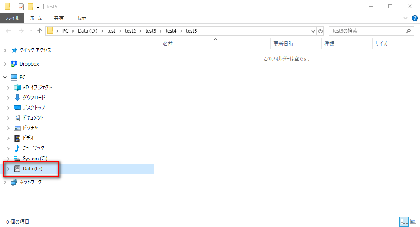This screenshot has width=420, height=227.
Task: Collapse the PC tree node
Action: [5, 77]
